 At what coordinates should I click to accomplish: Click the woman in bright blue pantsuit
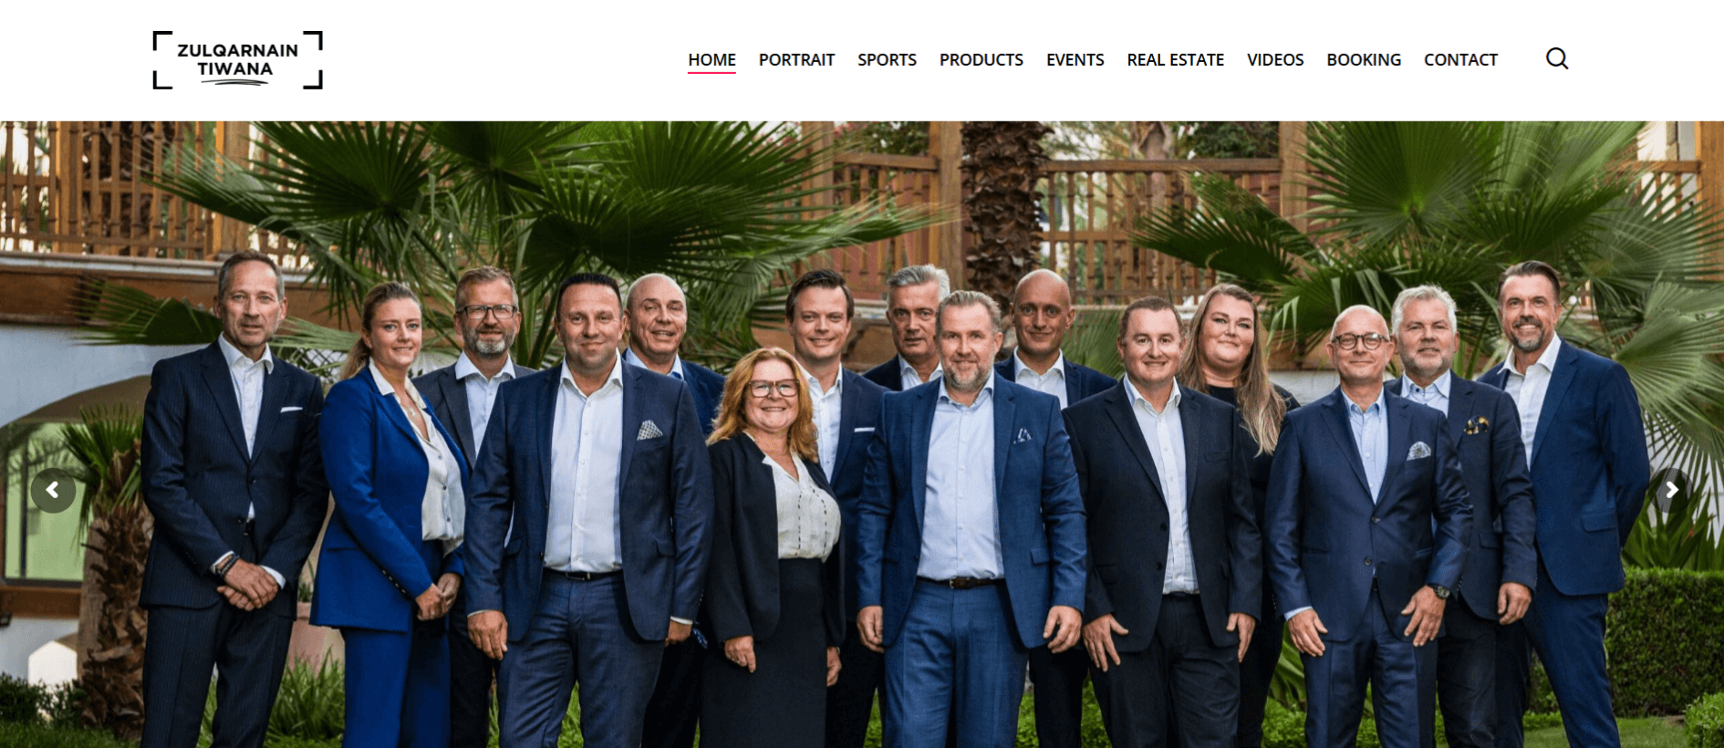(392, 520)
